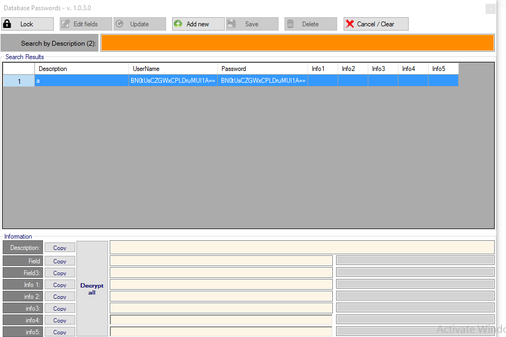This screenshot has height=337, width=506.
Task: Focus the orange search by description box
Action: 297,43
